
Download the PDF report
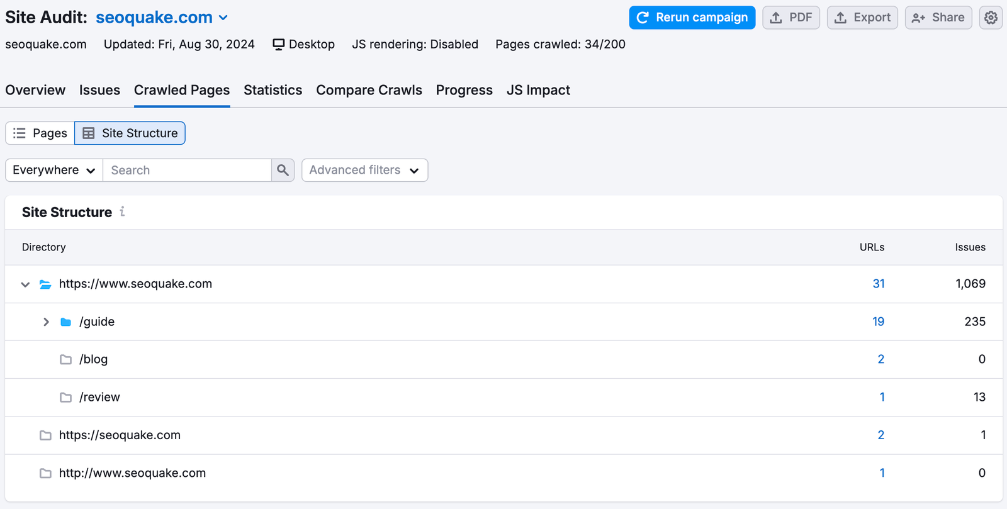(x=791, y=18)
